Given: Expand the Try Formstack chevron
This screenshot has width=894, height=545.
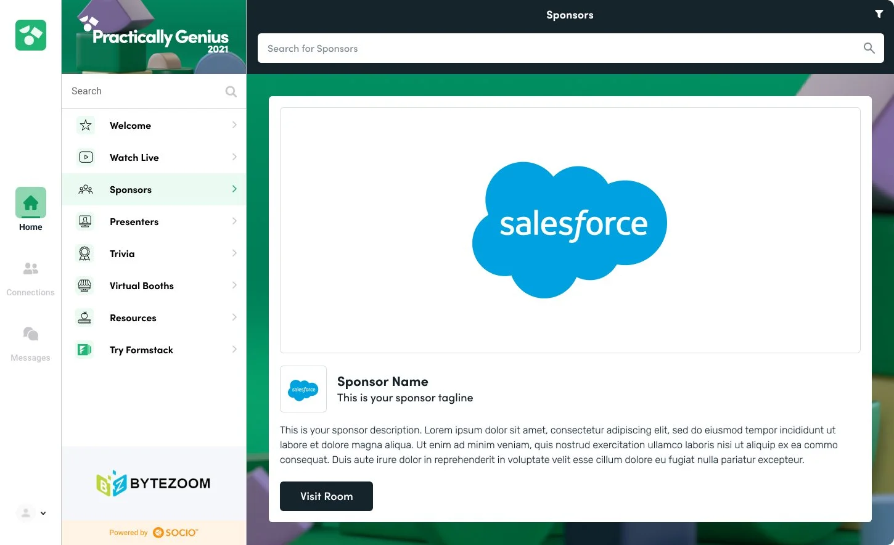Looking at the screenshot, I should (234, 350).
